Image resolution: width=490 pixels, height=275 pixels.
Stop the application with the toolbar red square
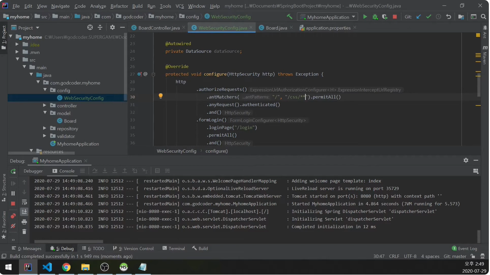(x=395, y=17)
